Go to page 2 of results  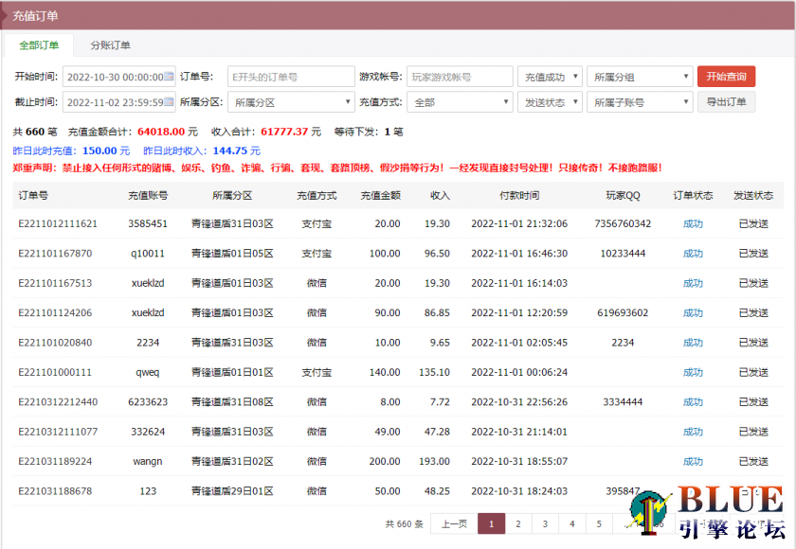tap(518, 522)
